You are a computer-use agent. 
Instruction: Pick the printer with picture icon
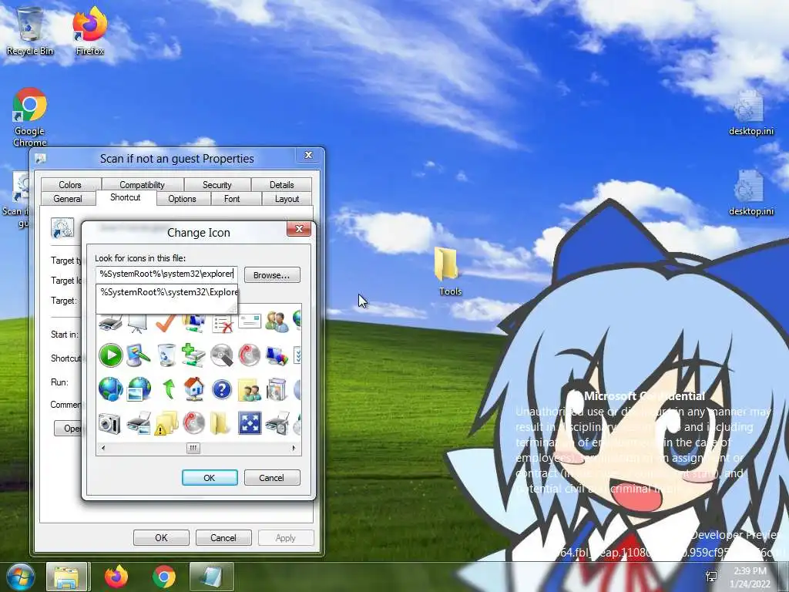[139, 423]
